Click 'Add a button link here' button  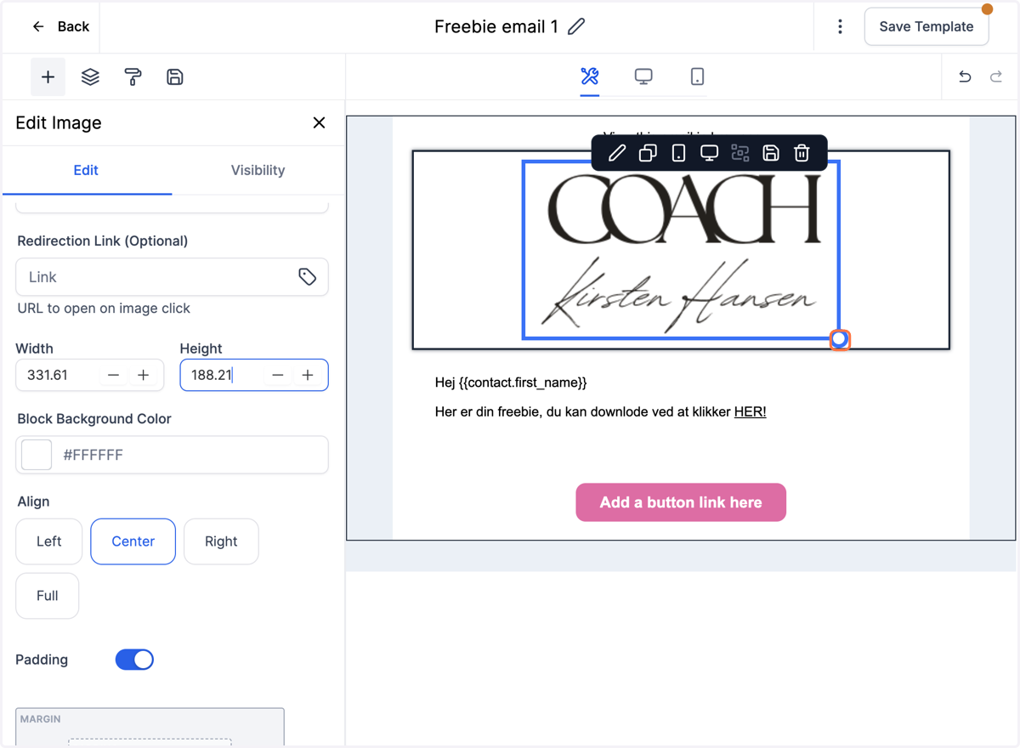click(x=681, y=502)
